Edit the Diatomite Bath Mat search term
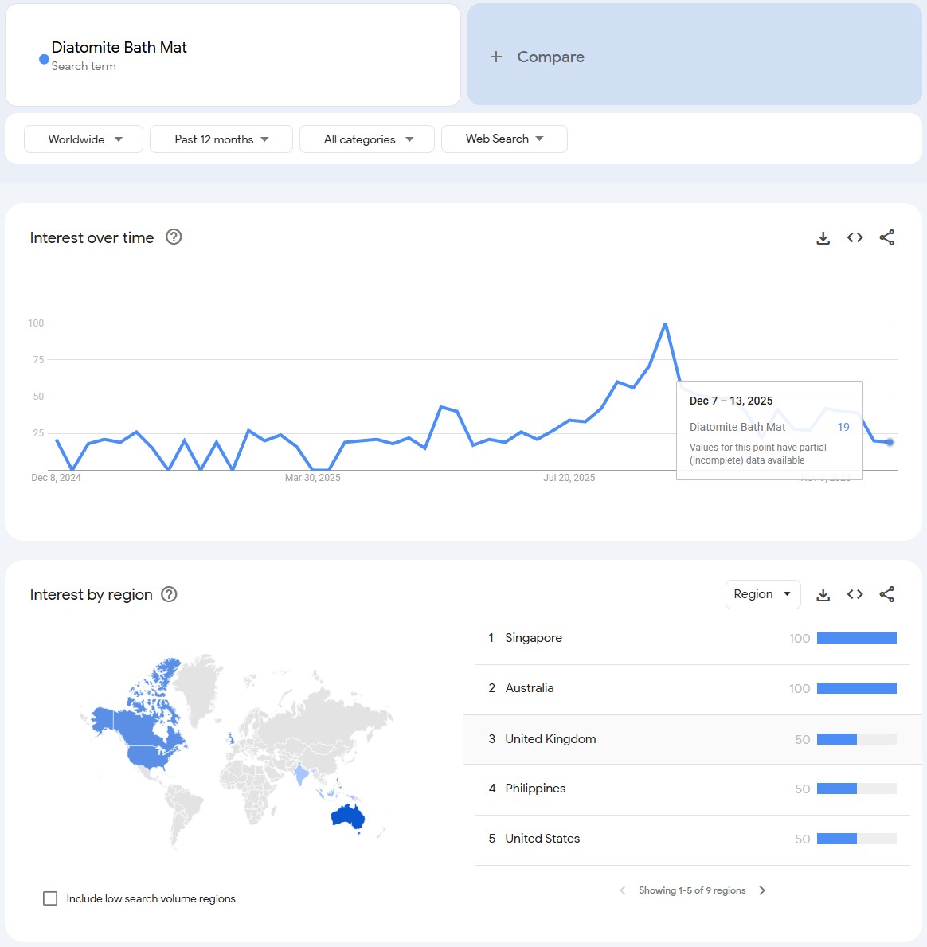The height and width of the screenshot is (947, 927). pos(119,48)
